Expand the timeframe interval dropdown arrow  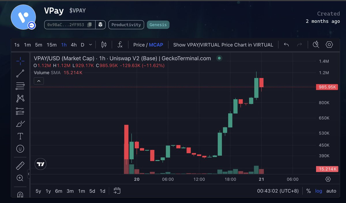[91, 45]
